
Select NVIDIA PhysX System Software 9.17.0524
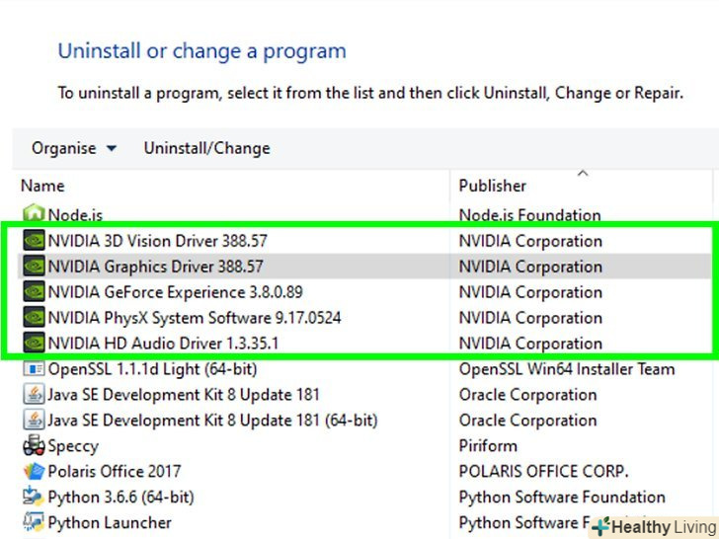[195, 318]
